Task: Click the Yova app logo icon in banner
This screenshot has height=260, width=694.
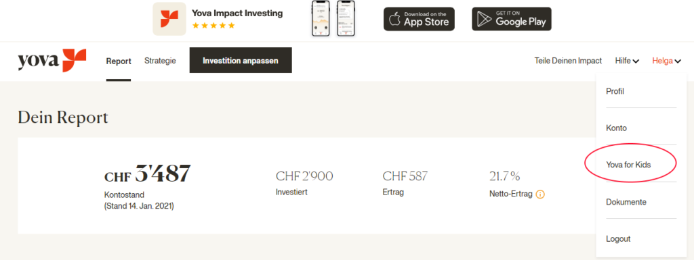Action: (x=169, y=19)
